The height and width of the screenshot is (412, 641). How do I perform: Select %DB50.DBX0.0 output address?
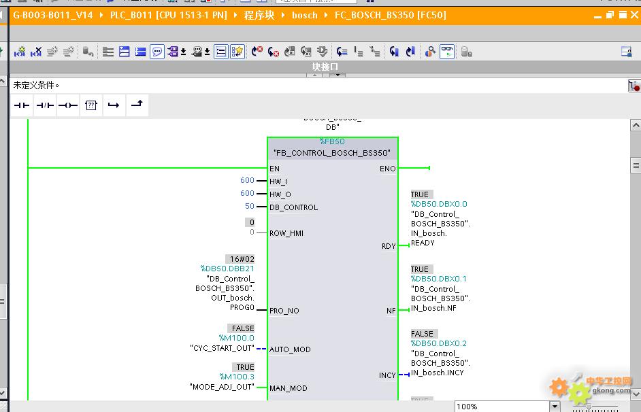point(439,204)
